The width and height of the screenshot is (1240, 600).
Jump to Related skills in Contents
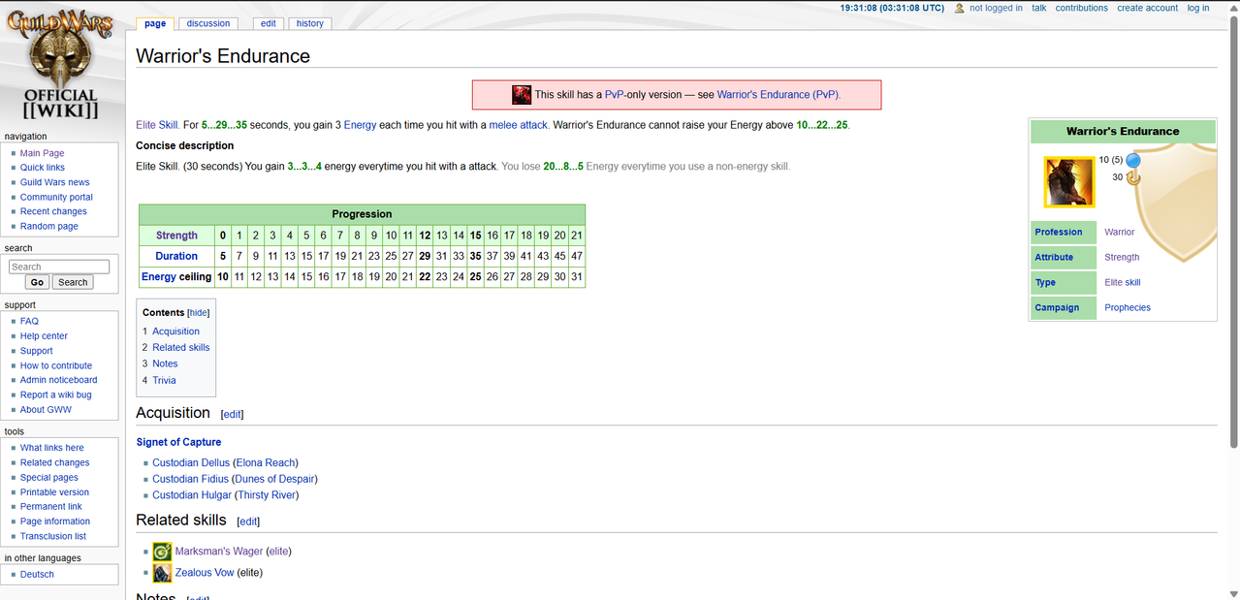(x=181, y=347)
